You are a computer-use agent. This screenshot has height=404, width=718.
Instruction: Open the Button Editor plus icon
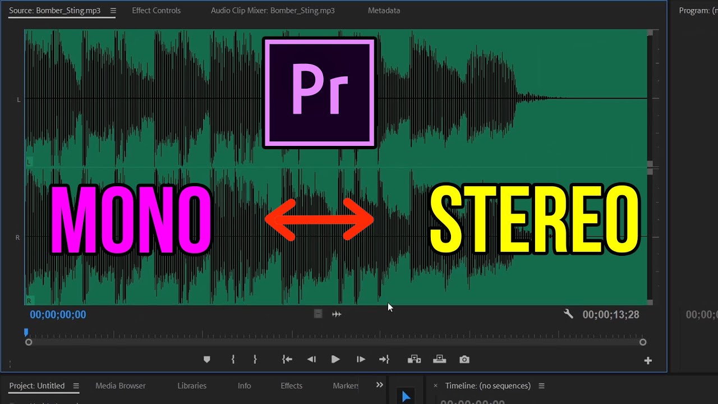648,361
